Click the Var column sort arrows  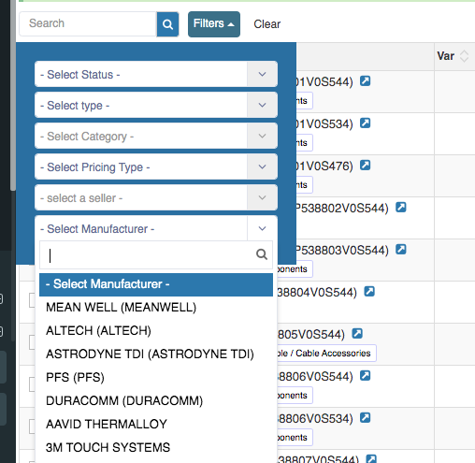coord(464,56)
